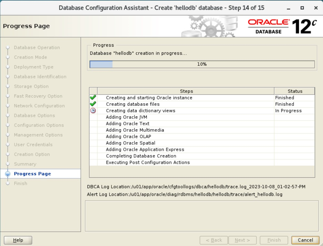This screenshot has width=323, height=246.
Task: Select row 'Adding Oracle OLAP'
Action: (x=202, y=136)
